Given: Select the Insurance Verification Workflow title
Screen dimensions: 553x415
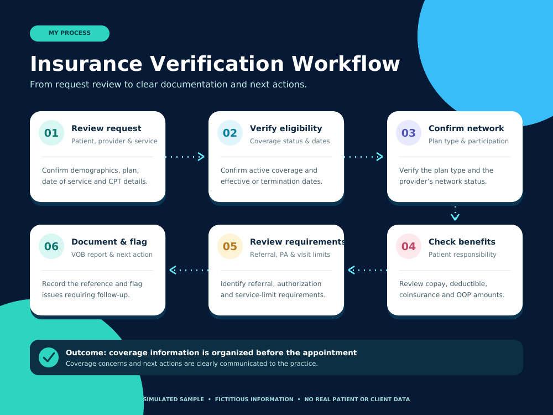Looking at the screenshot, I should pyautogui.click(x=215, y=64).
